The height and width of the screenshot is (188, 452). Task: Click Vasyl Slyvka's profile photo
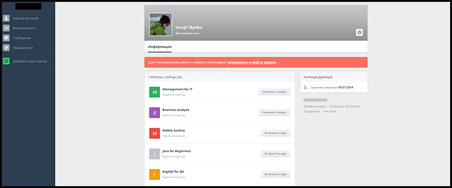(161, 25)
